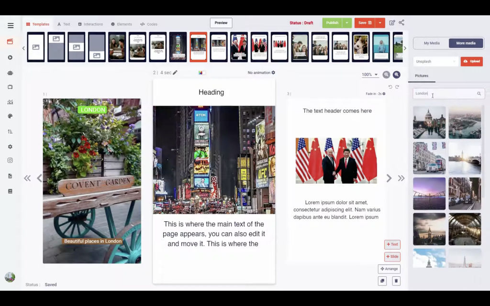Open the Unsplash source dropdown
The image size is (490, 306).
coord(435,62)
